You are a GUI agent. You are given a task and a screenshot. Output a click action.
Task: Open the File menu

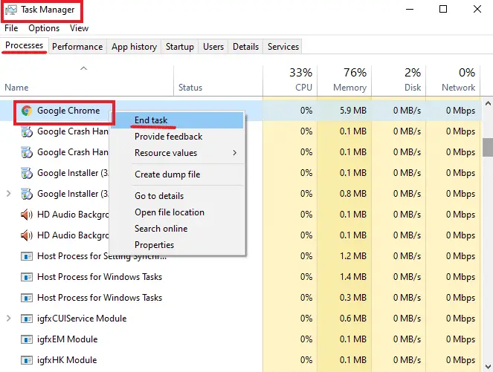(11, 28)
